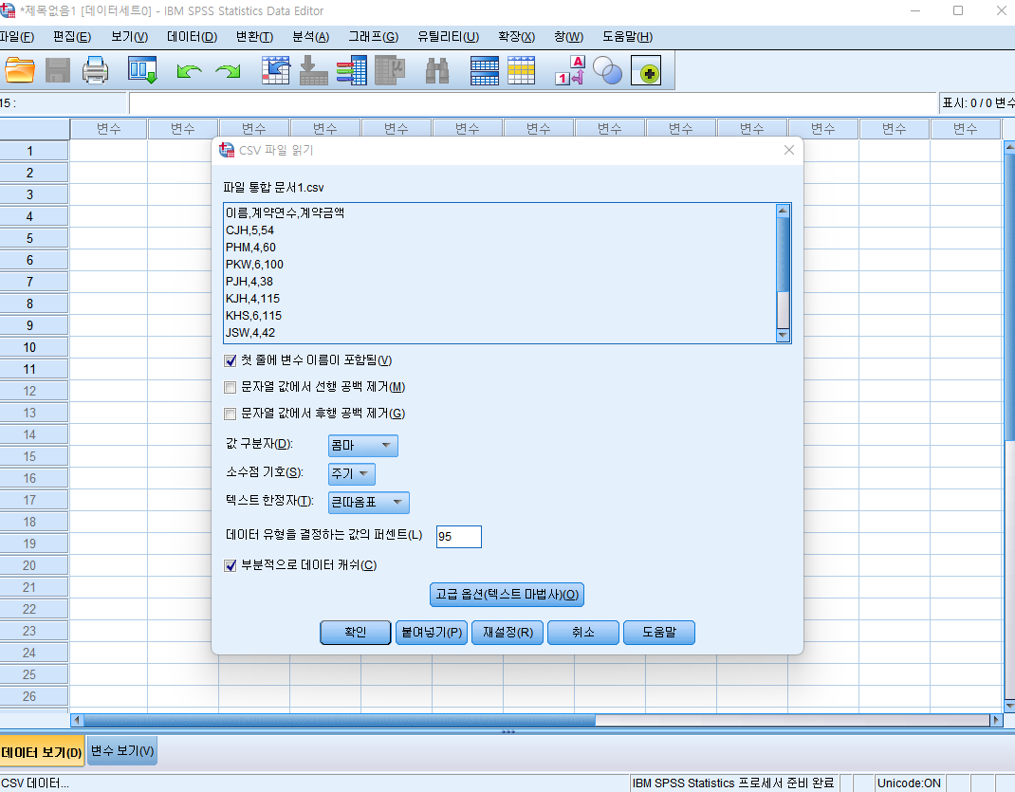Recall recently used dialogs icon
1015x792 pixels.
click(x=142, y=70)
